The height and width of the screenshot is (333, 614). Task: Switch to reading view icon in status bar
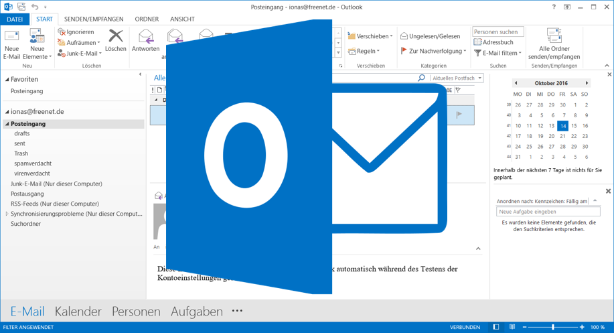[x=512, y=327]
